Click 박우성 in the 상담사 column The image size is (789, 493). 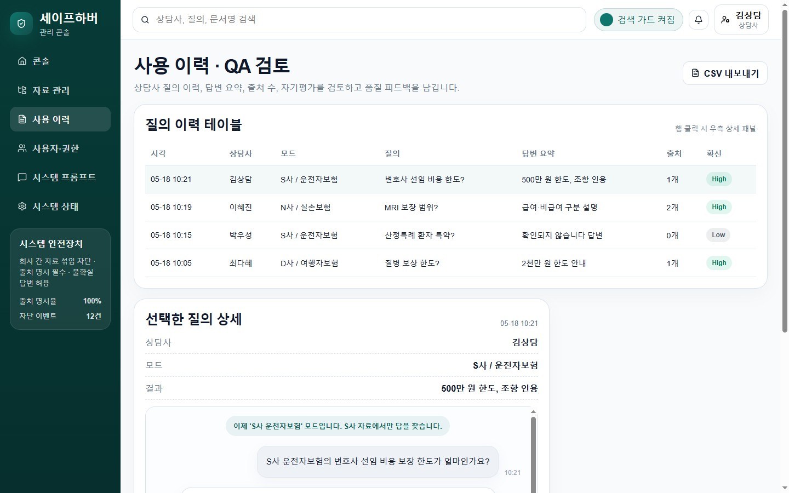[x=241, y=235]
